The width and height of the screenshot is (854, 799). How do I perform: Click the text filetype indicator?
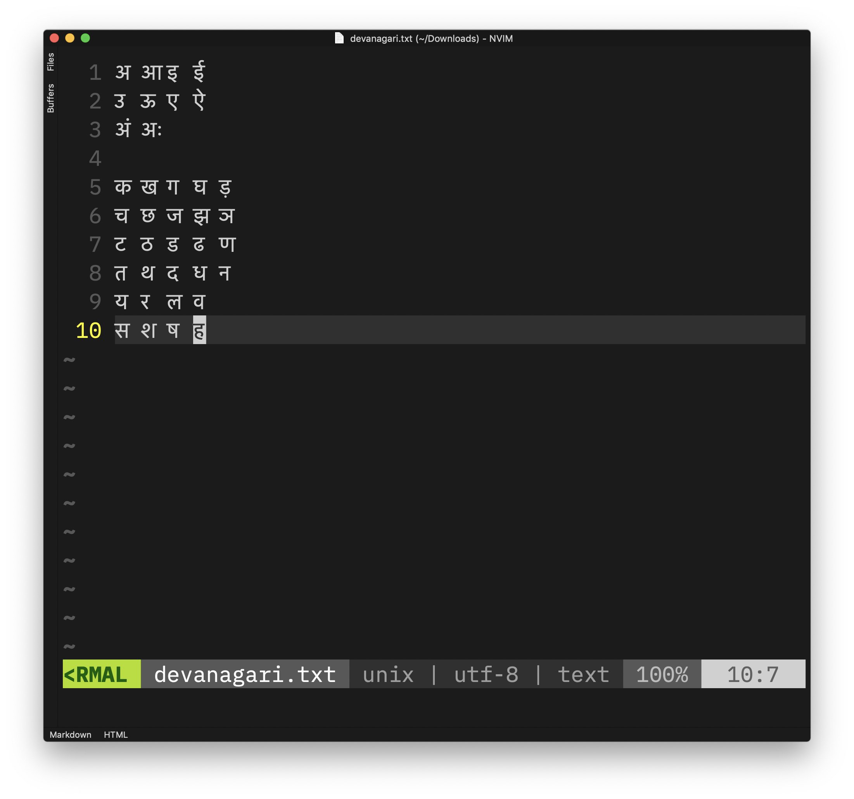coord(583,675)
